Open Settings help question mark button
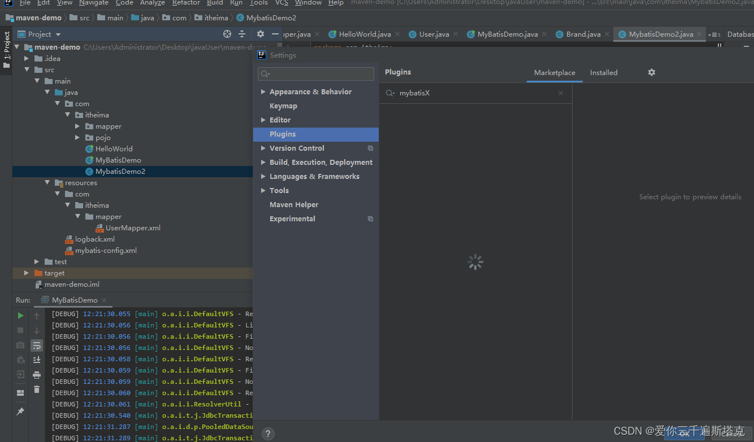This screenshot has width=754, height=442. coord(268,434)
